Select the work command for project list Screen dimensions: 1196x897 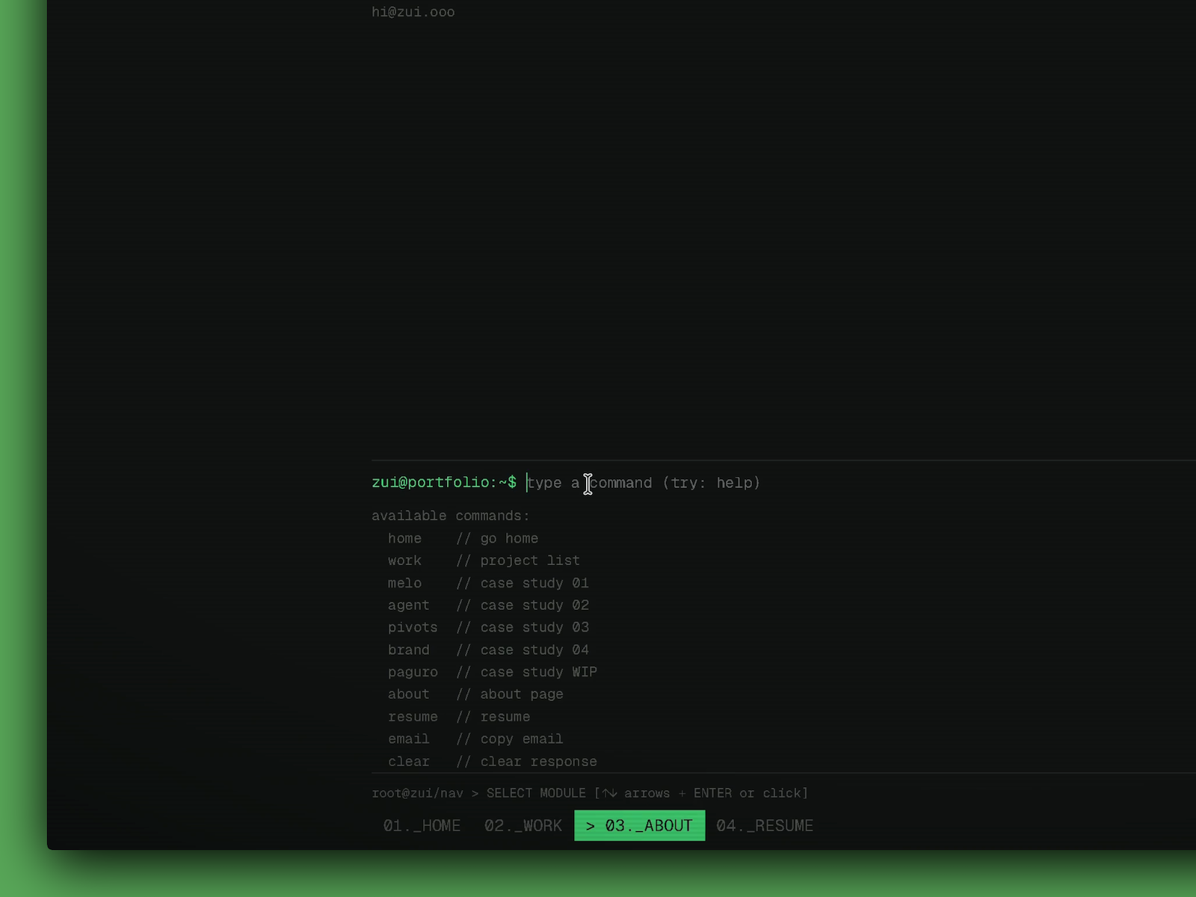pos(404,560)
